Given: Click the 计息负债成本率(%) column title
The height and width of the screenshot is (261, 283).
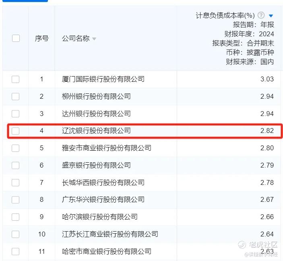Looking at the screenshot, I should pyautogui.click(x=225, y=16).
